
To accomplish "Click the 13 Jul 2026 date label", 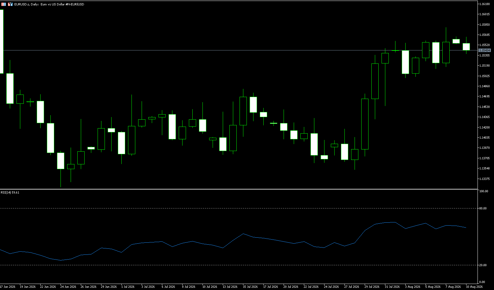I will coord(230,287).
